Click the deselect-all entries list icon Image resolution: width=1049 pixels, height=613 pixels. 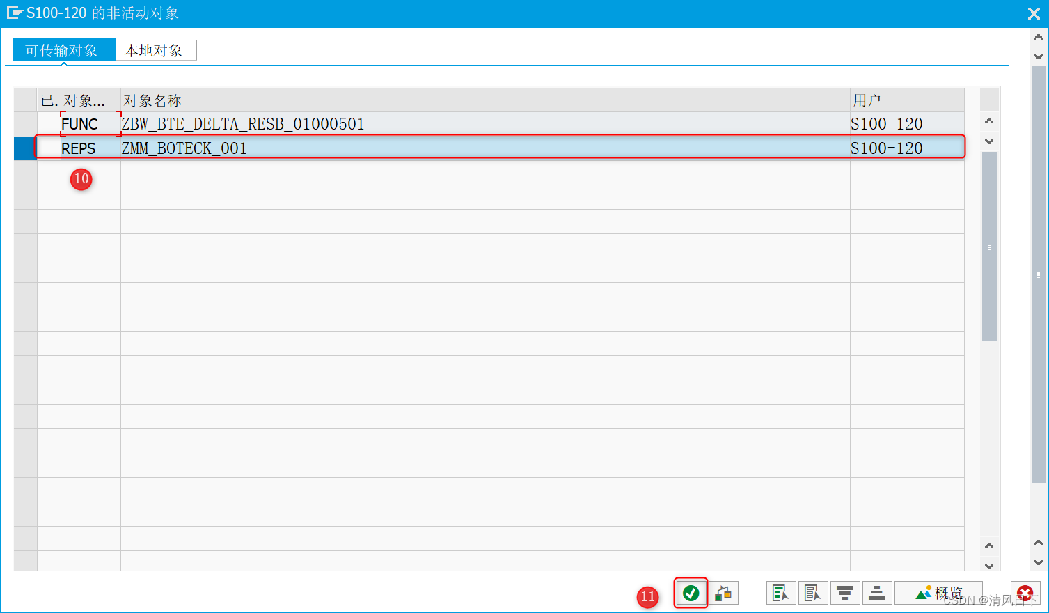(x=813, y=593)
